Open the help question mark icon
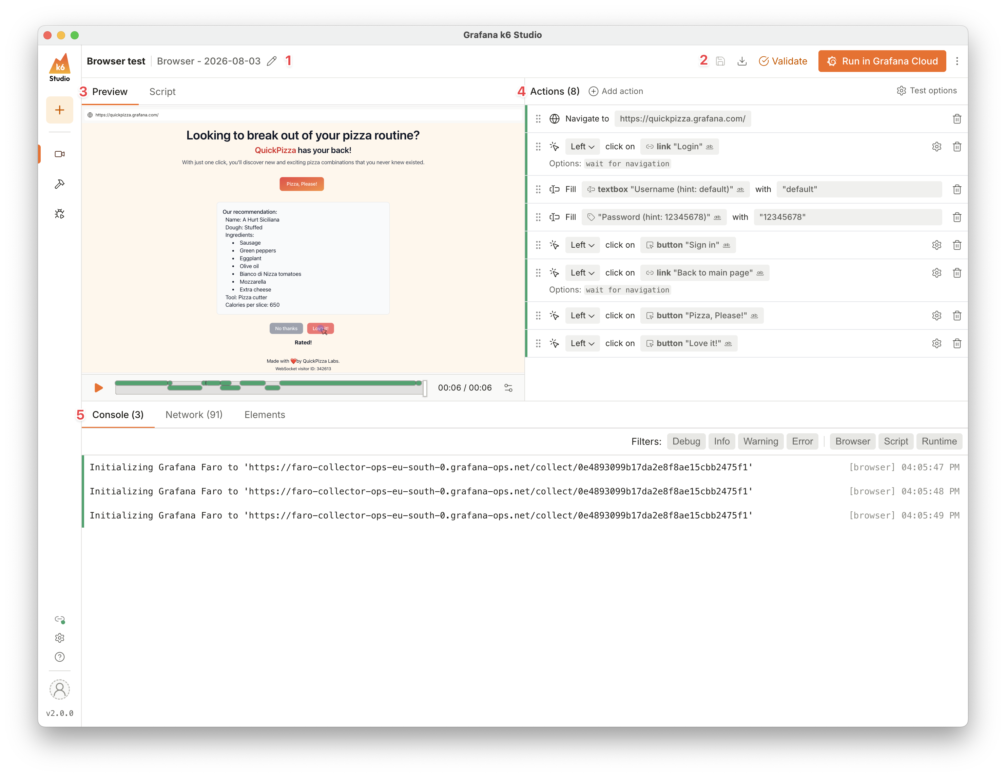Viewport: 1006px width, 777px height. click(59, 657)
